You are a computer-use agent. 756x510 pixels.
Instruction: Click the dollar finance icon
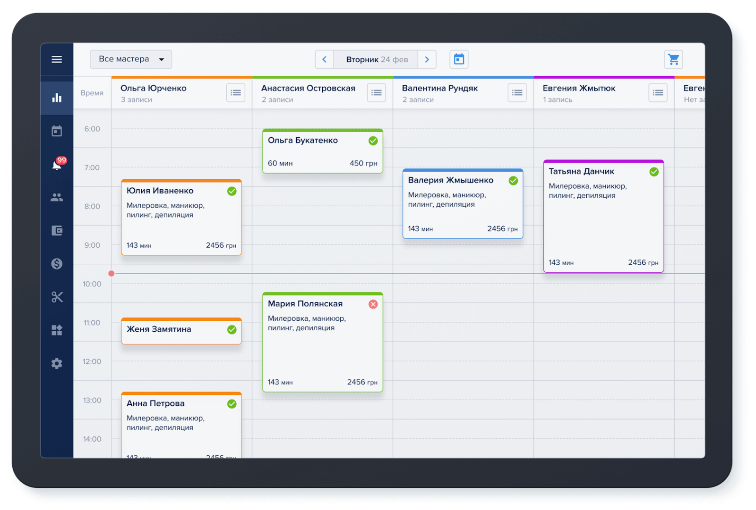point(57,264)
